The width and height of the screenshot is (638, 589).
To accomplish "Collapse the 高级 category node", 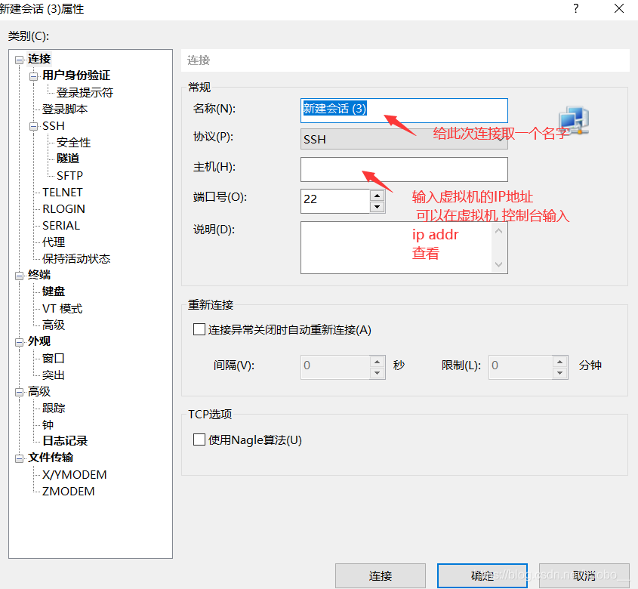I will tap(19, 392).
